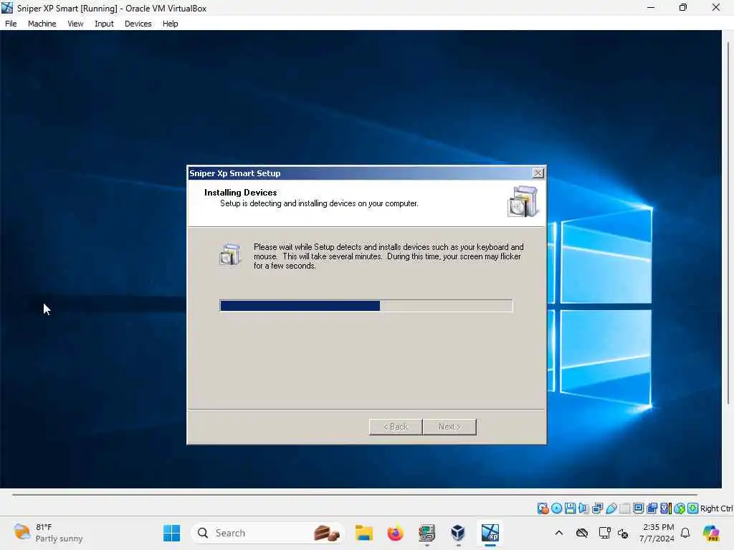Click the optical disc status icon

pyautogui.click(x=556, y=508)
